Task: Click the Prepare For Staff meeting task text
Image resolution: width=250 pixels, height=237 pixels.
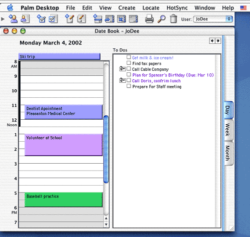Action: point(157,87)
